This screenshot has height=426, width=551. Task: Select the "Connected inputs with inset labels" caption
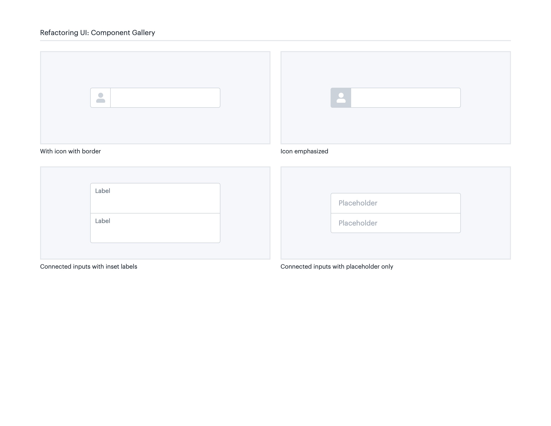pos(89,267)
